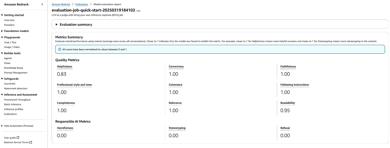Click User guide link
The height and width of the screenshot is (148, 390).
click(x=10, y=137)
